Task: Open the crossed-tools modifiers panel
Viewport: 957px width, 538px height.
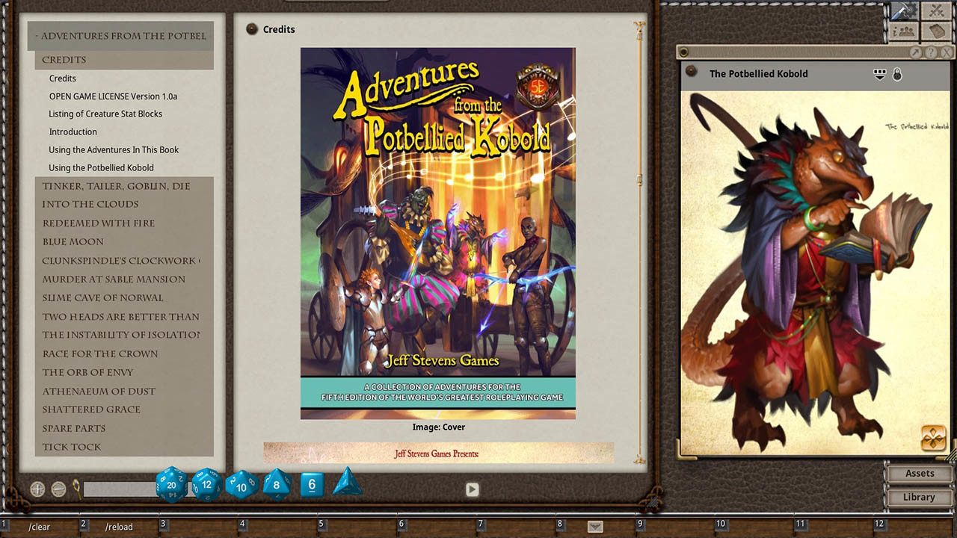Action: click(x=935, y=11)
